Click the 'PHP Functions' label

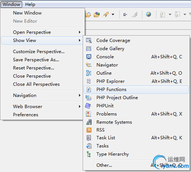click(111, 90)
